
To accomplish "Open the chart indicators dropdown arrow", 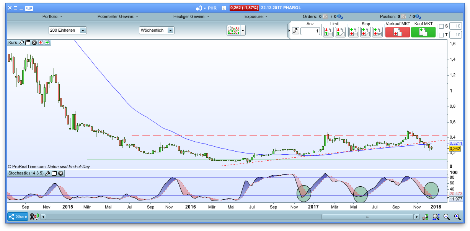I will [243, 30].
